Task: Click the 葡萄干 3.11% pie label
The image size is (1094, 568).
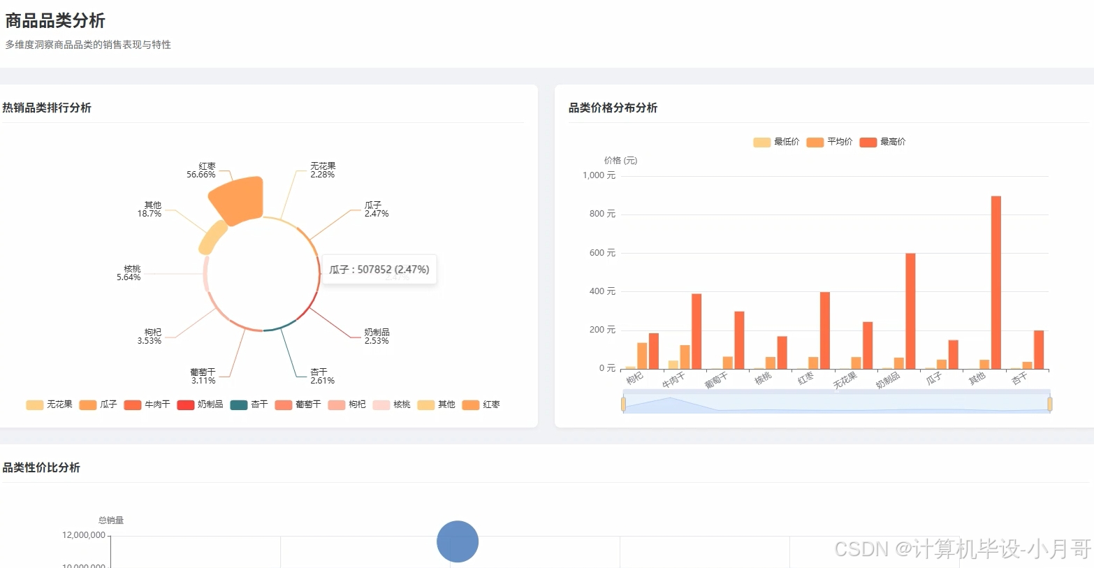Action: pyautogui.click(x=203, y=377)
